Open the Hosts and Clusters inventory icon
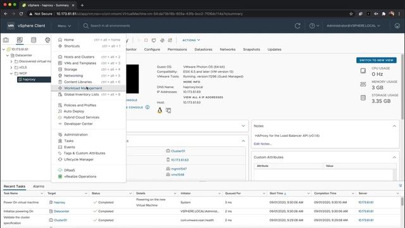Image resolution: width=405 pixels, height=228 pixels. point(6,40)
